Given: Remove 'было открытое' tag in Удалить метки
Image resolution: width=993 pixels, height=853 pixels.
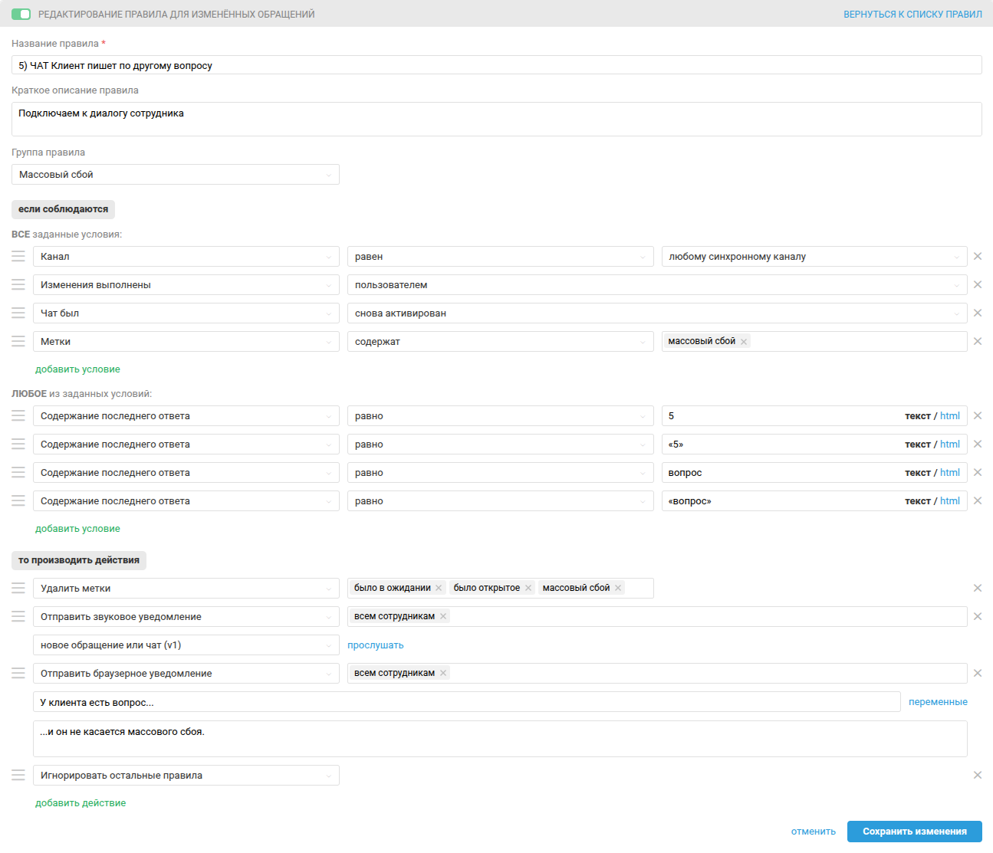Looking at the screenshot, I should 528,588.
